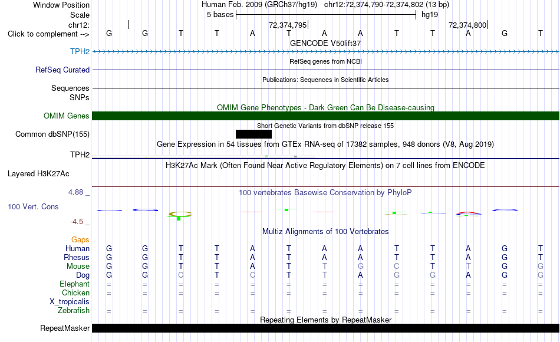The height and width of the screenshot is (342, 560).
Task: Click the -4.5 PhyloP lower value
Action: pos(77,222)
